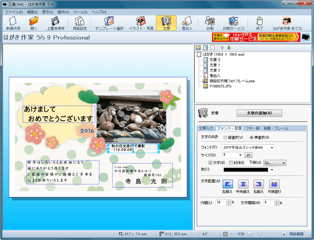
Task: Open the ヘルプ menu
Action: pos(99,12)
